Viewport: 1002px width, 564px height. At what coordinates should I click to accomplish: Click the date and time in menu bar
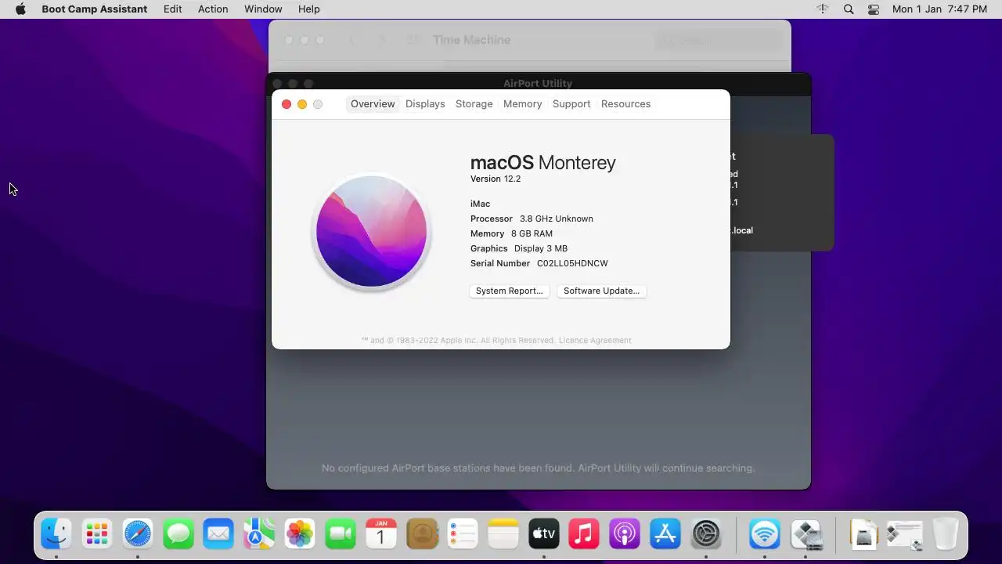pos(939,9)
